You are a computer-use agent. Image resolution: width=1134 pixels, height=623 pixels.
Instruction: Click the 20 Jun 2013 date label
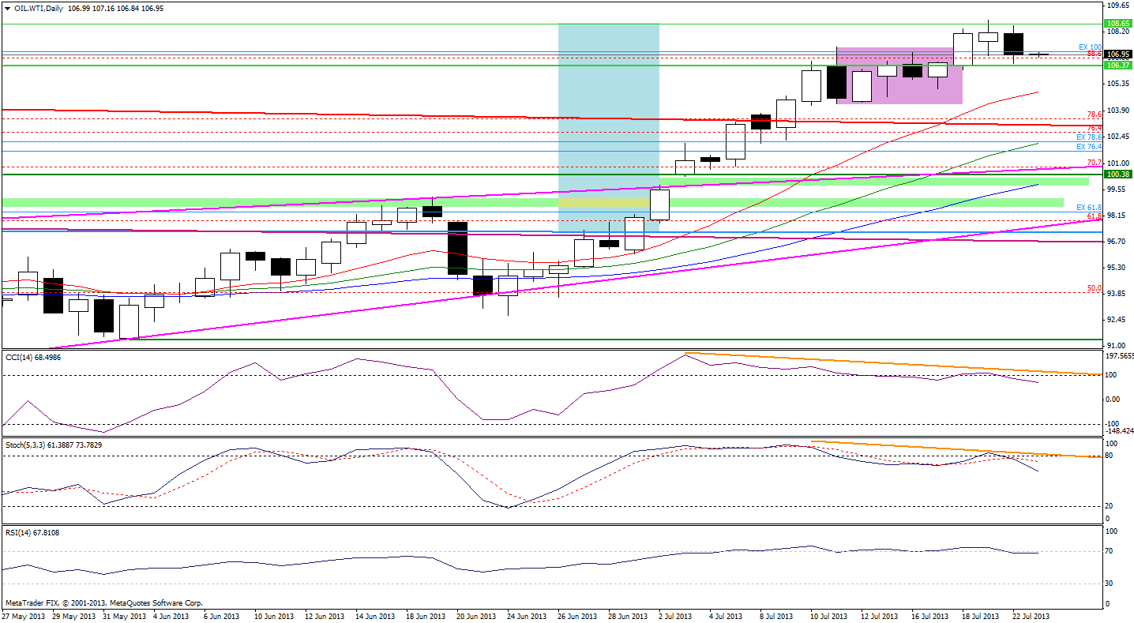(476, 615)
